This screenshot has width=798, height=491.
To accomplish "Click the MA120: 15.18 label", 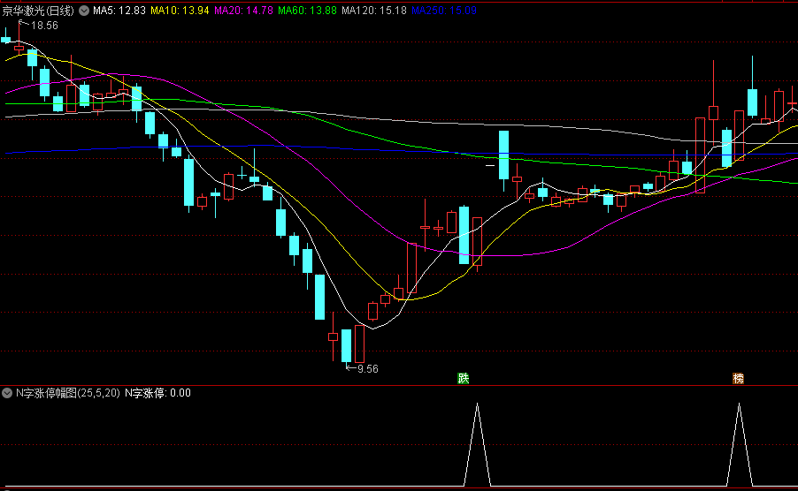I will pyautogui.click(x=374, y=10).
